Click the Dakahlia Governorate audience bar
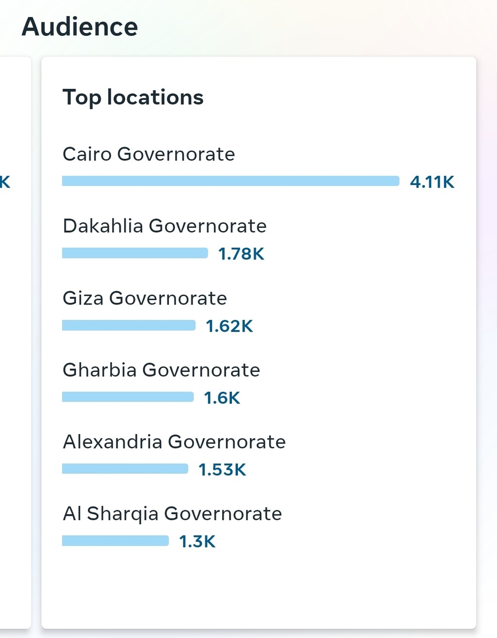Screen dimensions: 497x638 (x=135, y=253)
